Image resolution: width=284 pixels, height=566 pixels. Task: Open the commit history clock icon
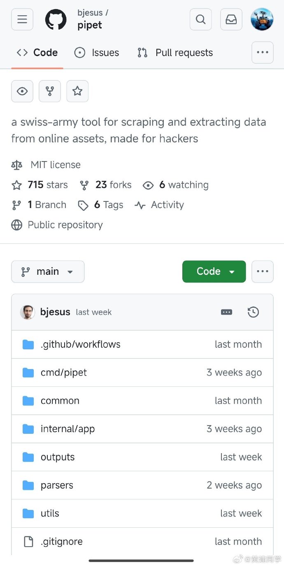tap(253, 312)
